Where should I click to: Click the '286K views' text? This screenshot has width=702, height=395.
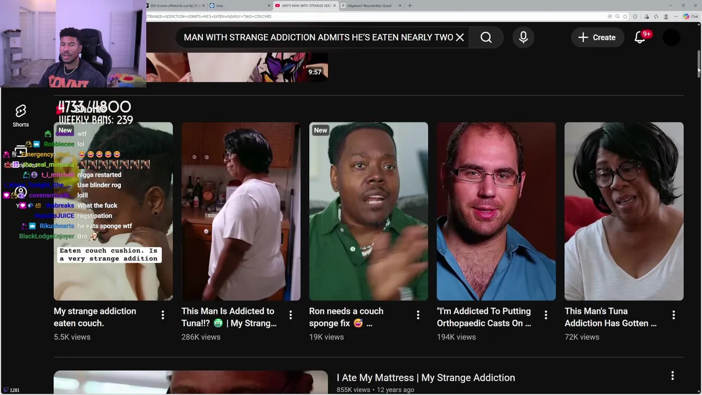pos(201,337)
